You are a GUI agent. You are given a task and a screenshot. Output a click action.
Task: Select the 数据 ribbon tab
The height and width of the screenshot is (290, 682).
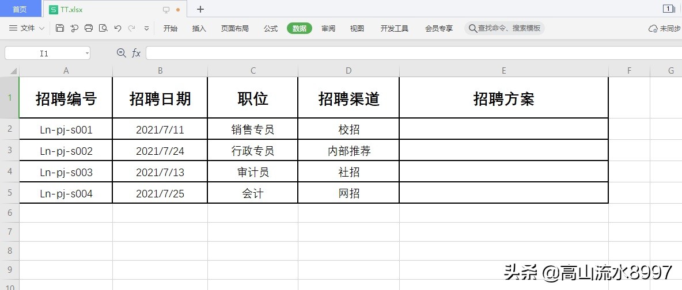click(x=300, y=28)
